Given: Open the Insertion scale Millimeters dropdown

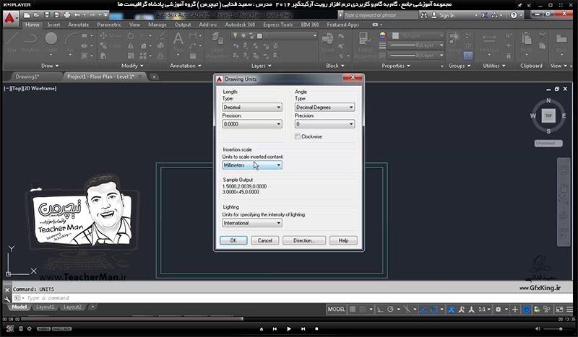Looking at the screenshot, I should 252,165.
